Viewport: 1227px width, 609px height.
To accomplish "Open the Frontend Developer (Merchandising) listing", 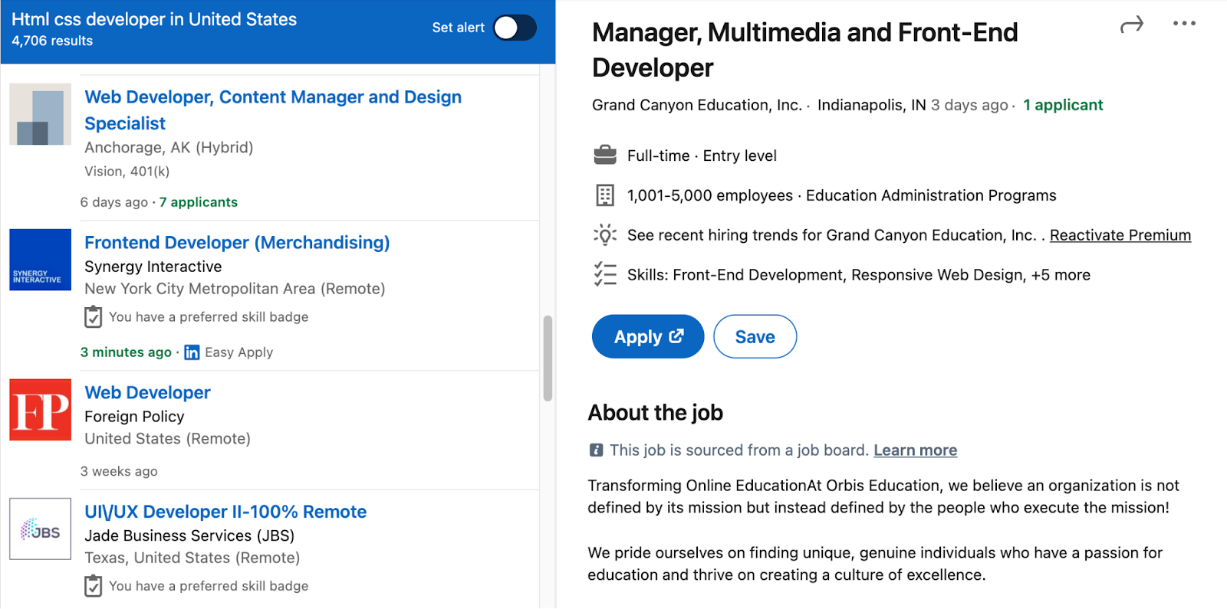I will (x=237, y=243).
